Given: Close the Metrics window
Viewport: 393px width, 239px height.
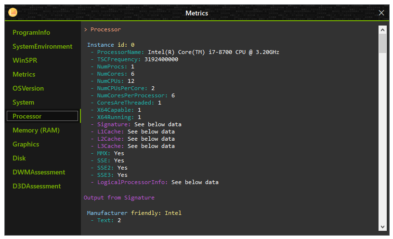Looking at the screenshot, I should tap(381, 13).
